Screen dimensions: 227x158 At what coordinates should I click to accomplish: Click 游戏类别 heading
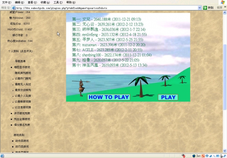coord(19,135)
